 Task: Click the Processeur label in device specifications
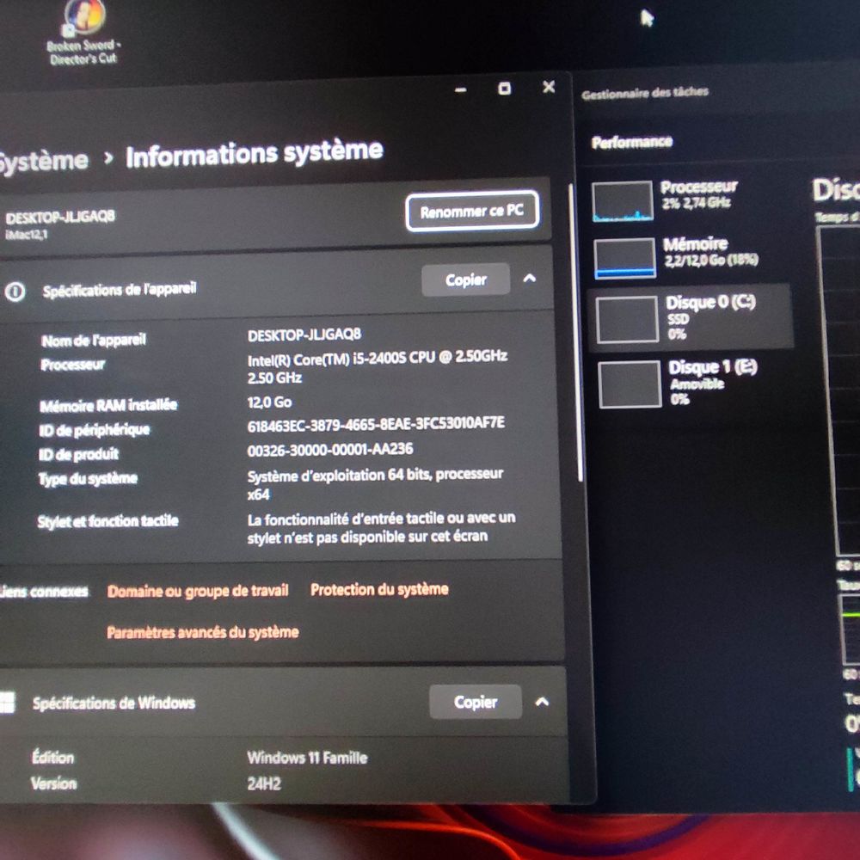tap(73, 365)
